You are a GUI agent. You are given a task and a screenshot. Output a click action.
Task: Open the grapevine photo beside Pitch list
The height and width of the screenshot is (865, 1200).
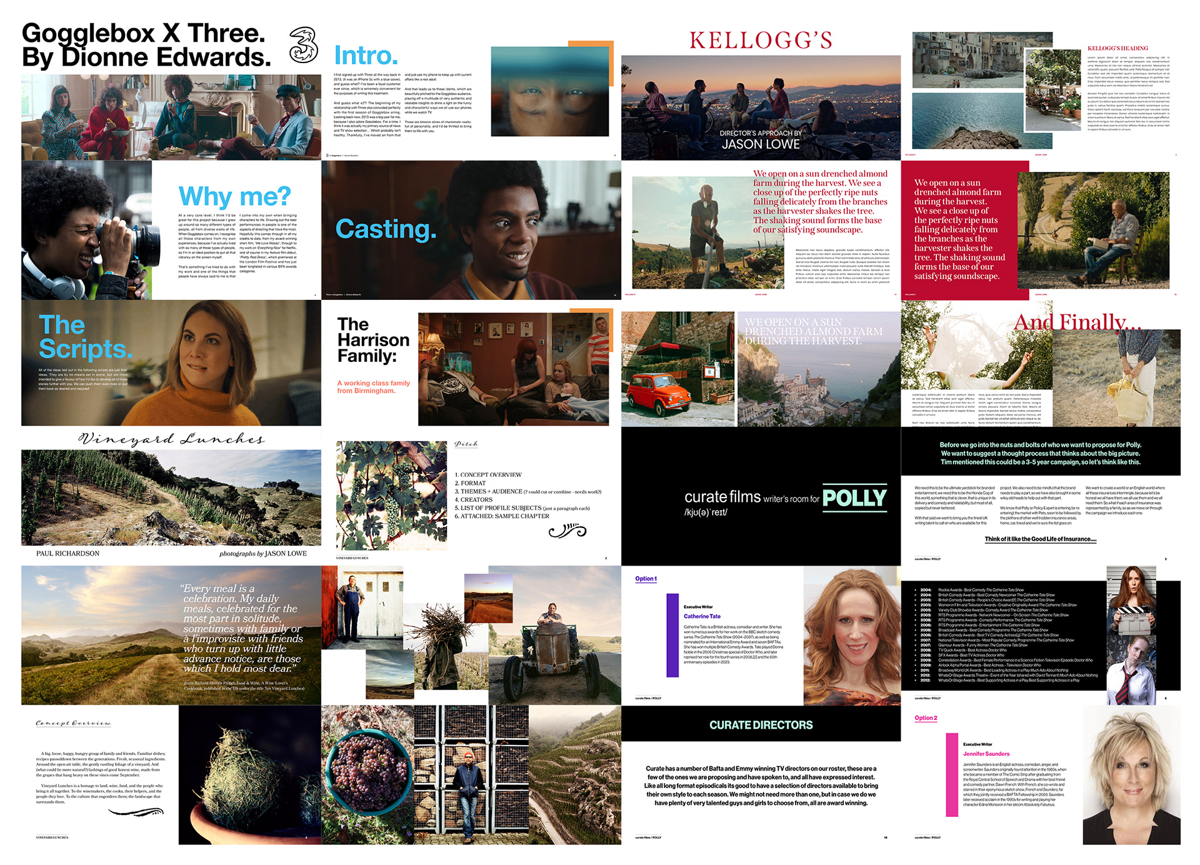[x=391, y=496]
